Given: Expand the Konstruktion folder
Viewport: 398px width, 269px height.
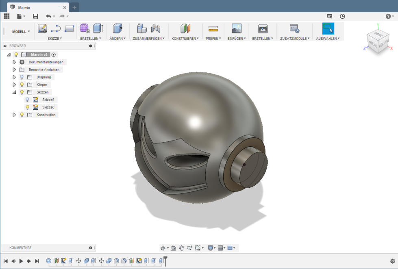Looking at the screenshot, I should point(14,115).
